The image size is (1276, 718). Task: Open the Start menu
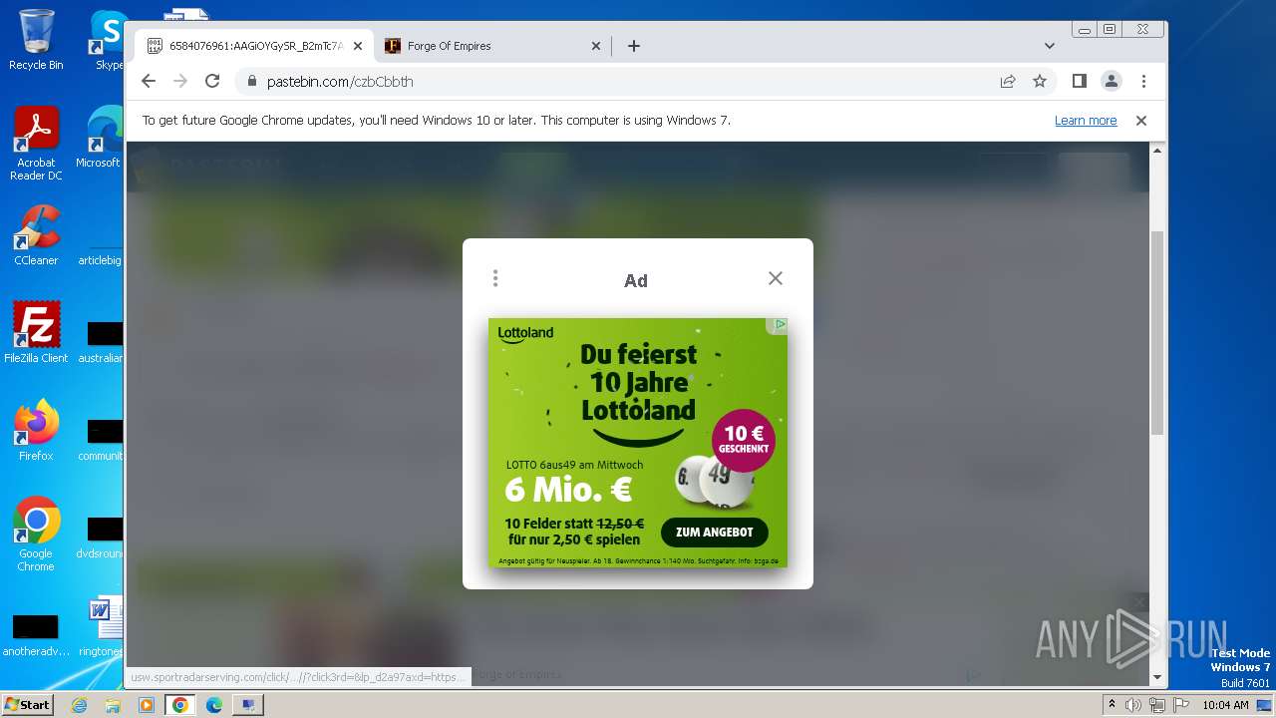pos(28,704)
